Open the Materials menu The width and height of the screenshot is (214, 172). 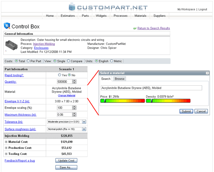point(140,16)
